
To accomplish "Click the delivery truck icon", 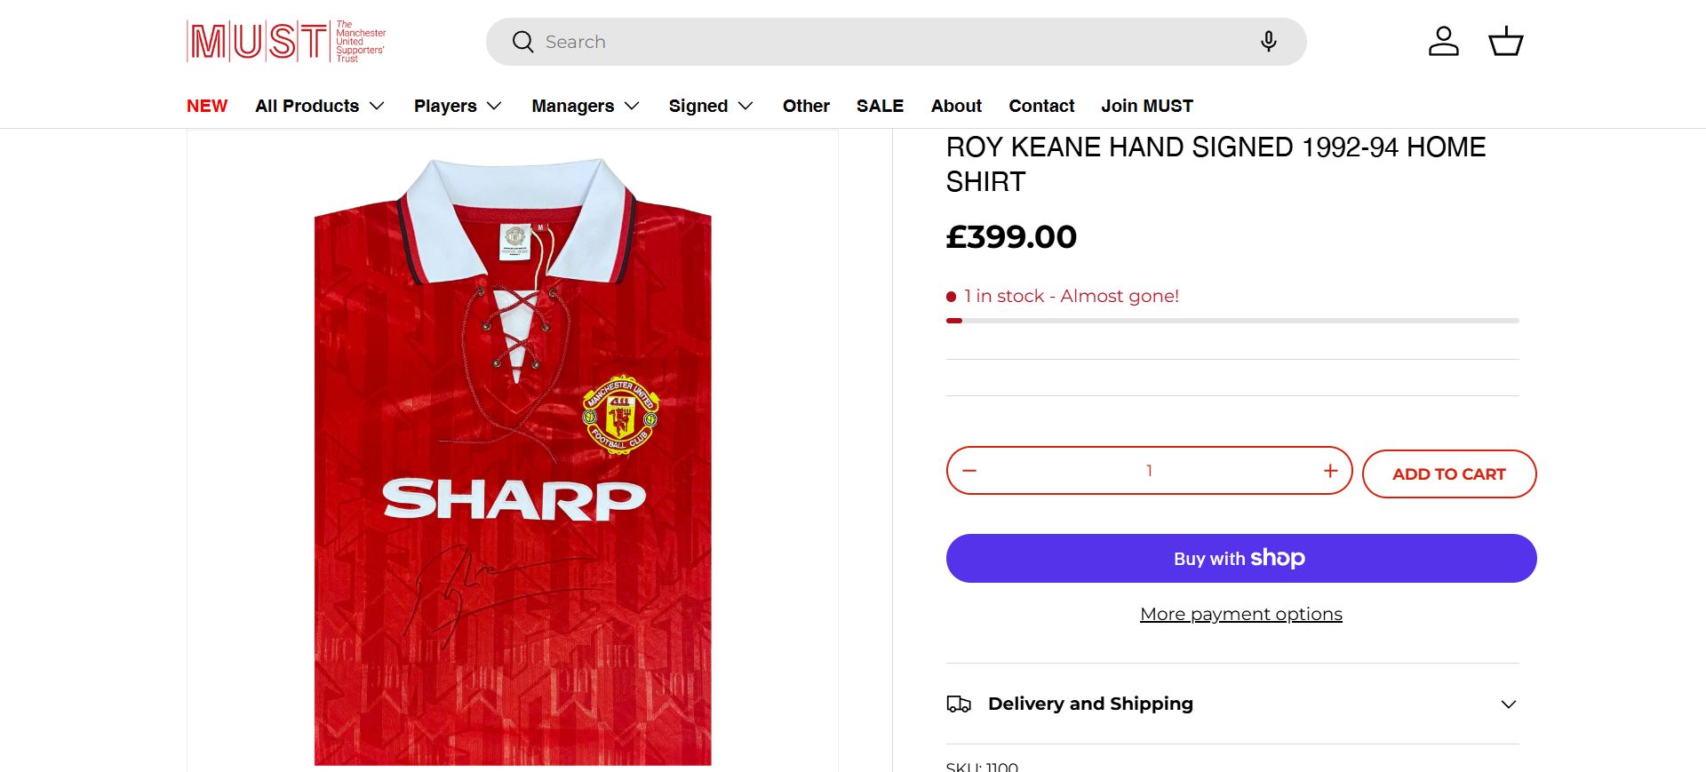I will 959,704.
